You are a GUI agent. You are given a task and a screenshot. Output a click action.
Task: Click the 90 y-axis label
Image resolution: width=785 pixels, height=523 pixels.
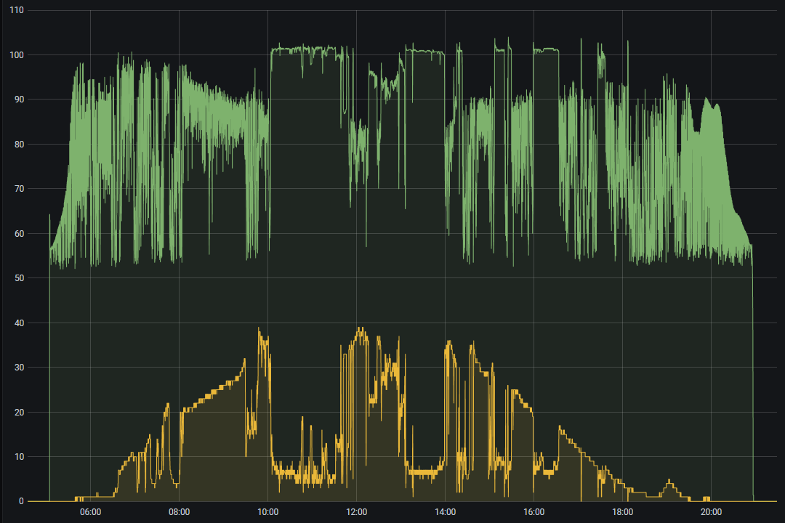click(19, 100)
